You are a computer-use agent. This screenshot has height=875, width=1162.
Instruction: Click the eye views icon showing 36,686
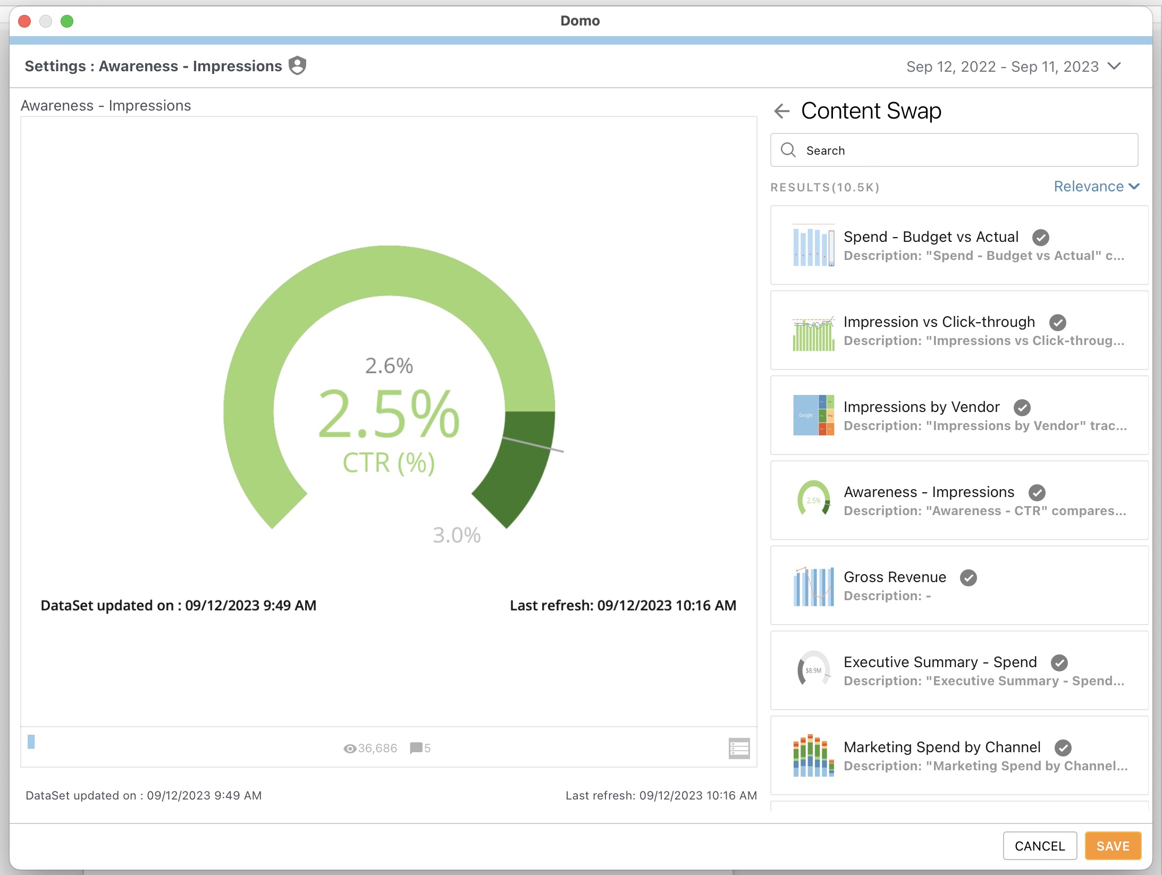(350, 748)
